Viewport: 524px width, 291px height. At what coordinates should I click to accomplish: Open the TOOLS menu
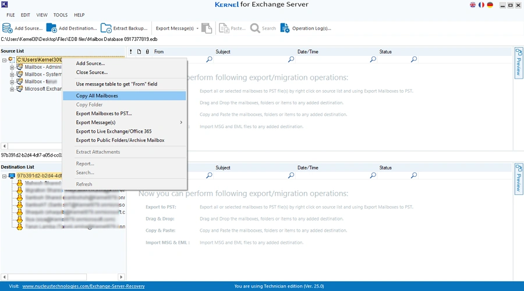click(60, 15)
